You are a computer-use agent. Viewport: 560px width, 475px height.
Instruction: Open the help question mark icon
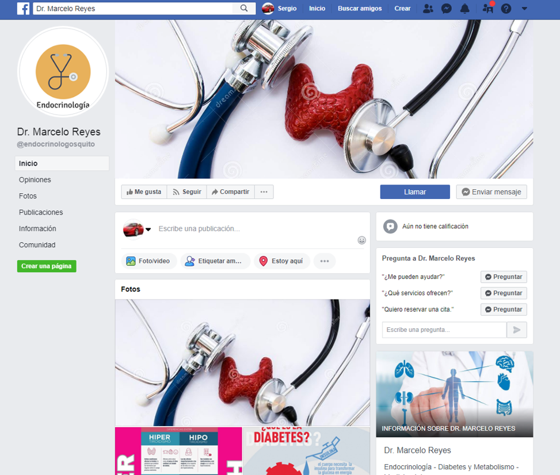[x=506, y=9]
